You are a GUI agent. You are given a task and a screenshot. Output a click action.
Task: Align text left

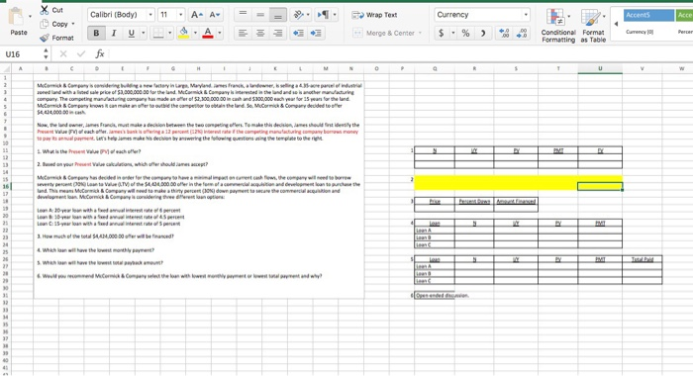click(x=243, y=33)
